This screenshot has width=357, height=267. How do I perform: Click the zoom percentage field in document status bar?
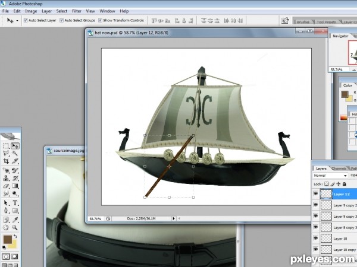[95, 218]
